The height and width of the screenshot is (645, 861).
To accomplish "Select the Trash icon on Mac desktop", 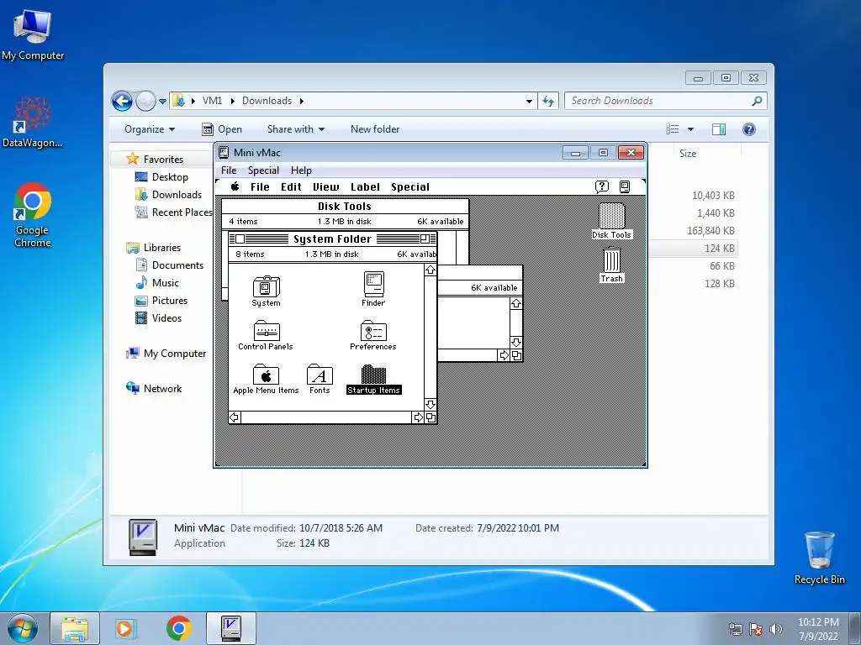I will (x=612, y=260).
